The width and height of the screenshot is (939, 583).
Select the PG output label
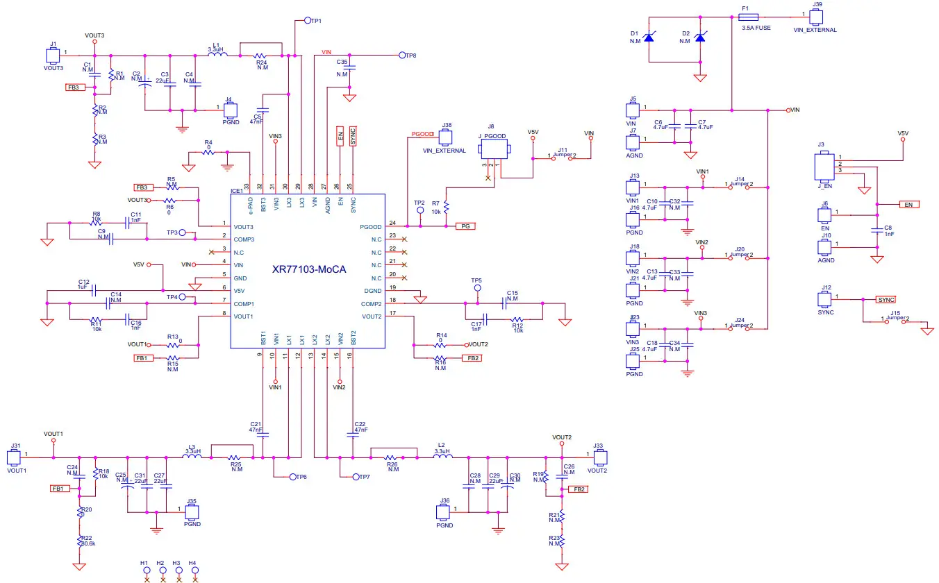pos(465,226)
